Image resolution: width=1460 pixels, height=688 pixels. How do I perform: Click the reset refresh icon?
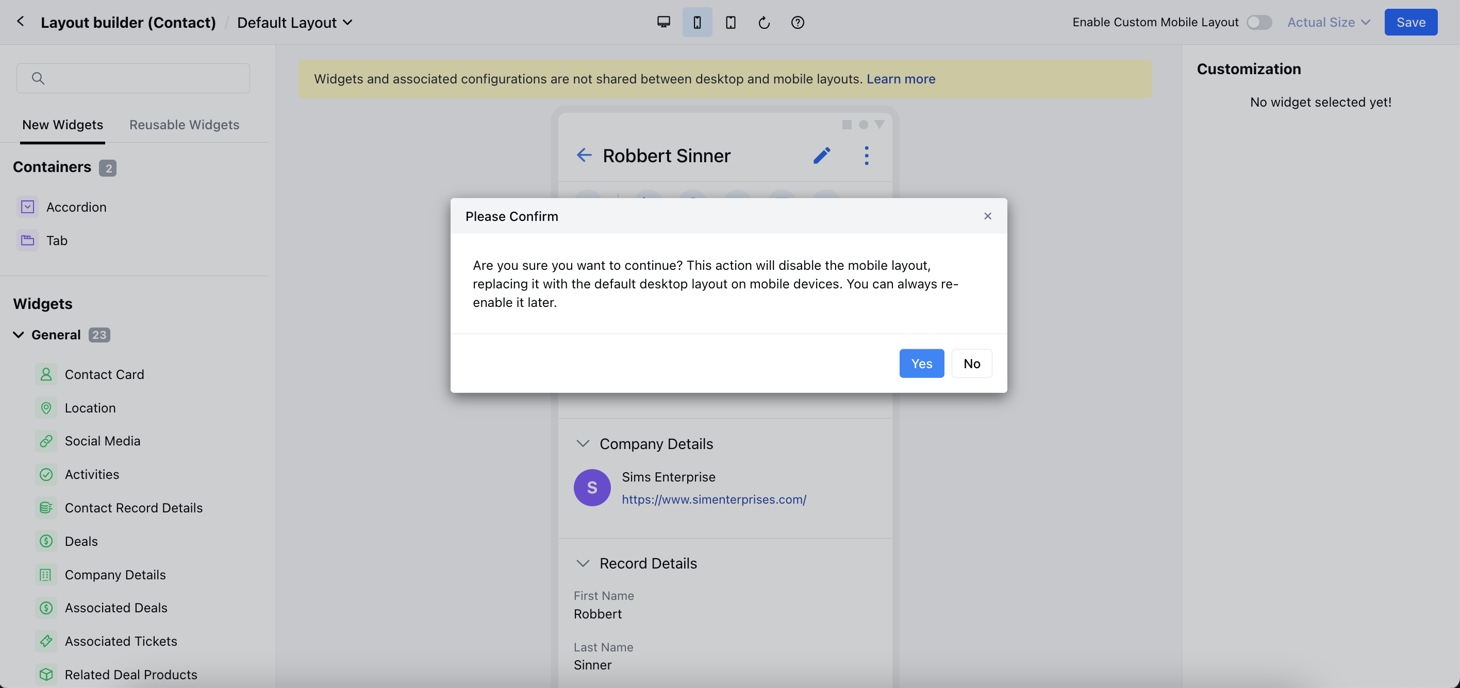pyautogui.click(x=764, y=22)
